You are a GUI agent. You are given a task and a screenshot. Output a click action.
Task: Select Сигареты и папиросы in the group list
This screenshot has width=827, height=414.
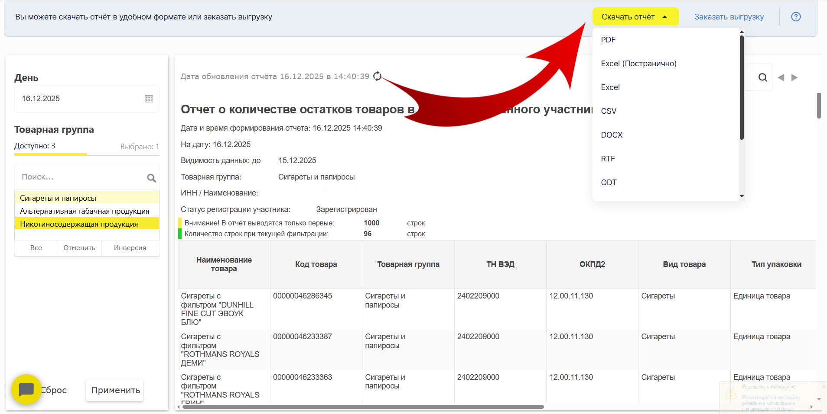(87, 198)
